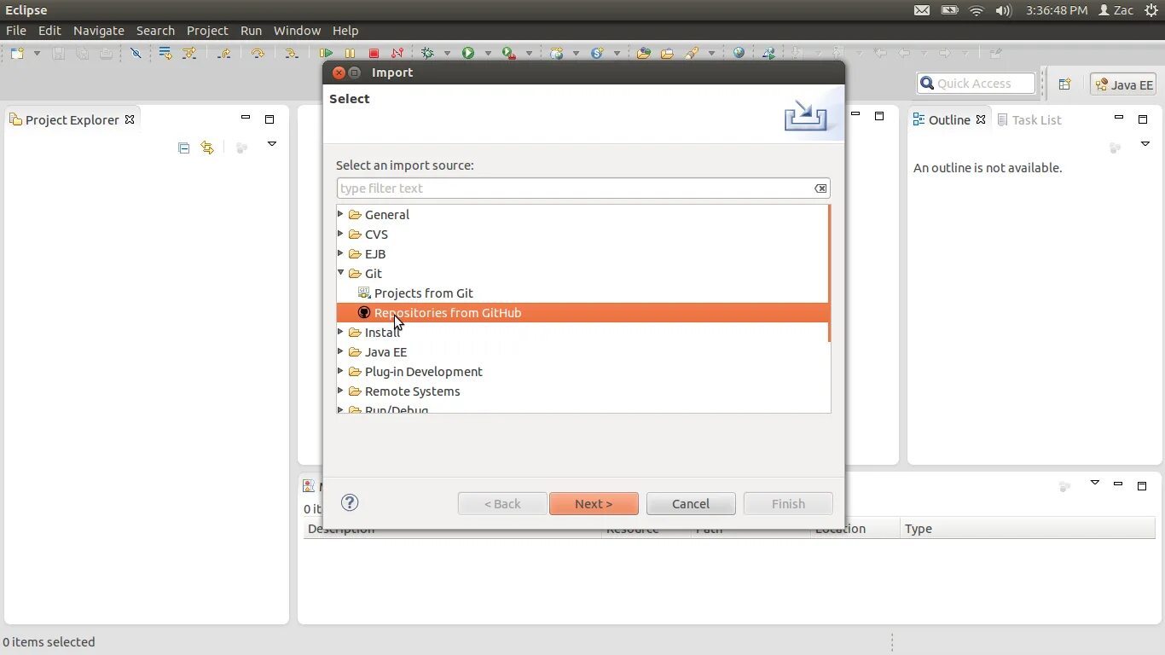Click the Disconnect toolbar icon

pyautogui.click(x=397, y=53)
